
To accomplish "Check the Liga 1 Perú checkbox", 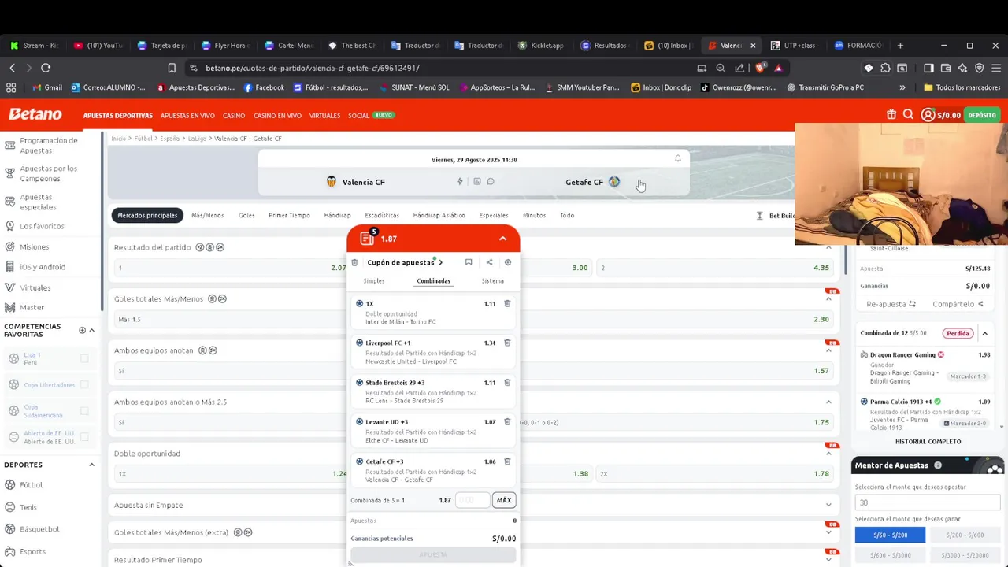I will [x=84, y=359].
